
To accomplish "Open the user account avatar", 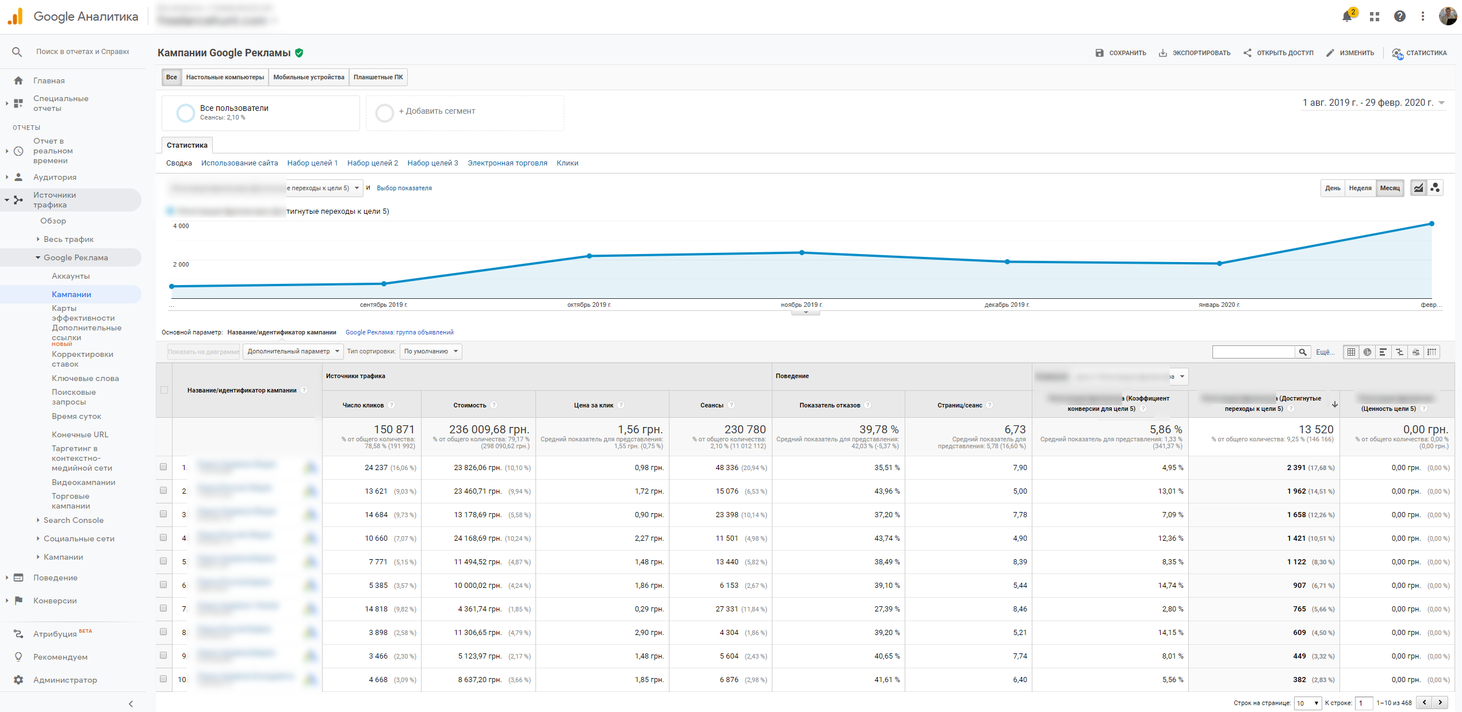I will tap(1447, 16).
